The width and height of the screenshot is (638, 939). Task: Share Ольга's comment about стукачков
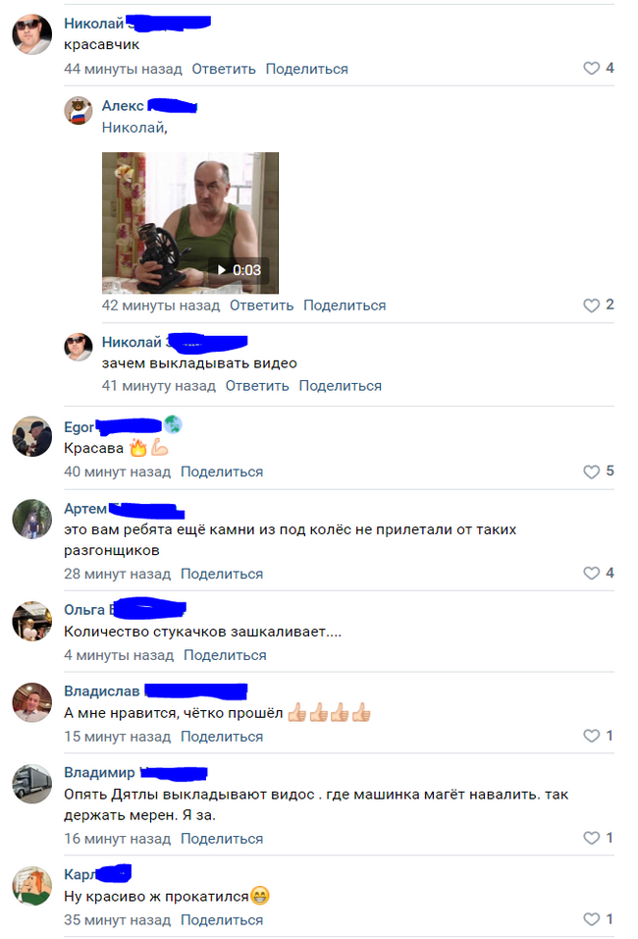[x=225, y=655]
